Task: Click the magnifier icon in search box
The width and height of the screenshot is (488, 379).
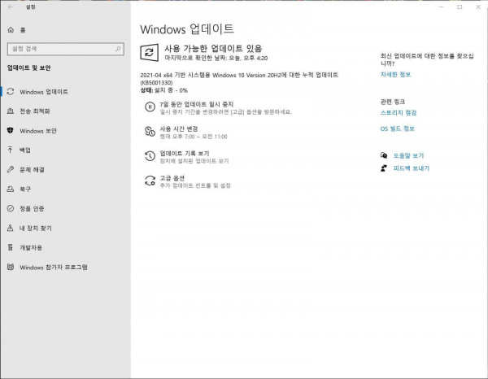Action: point(118,49)
